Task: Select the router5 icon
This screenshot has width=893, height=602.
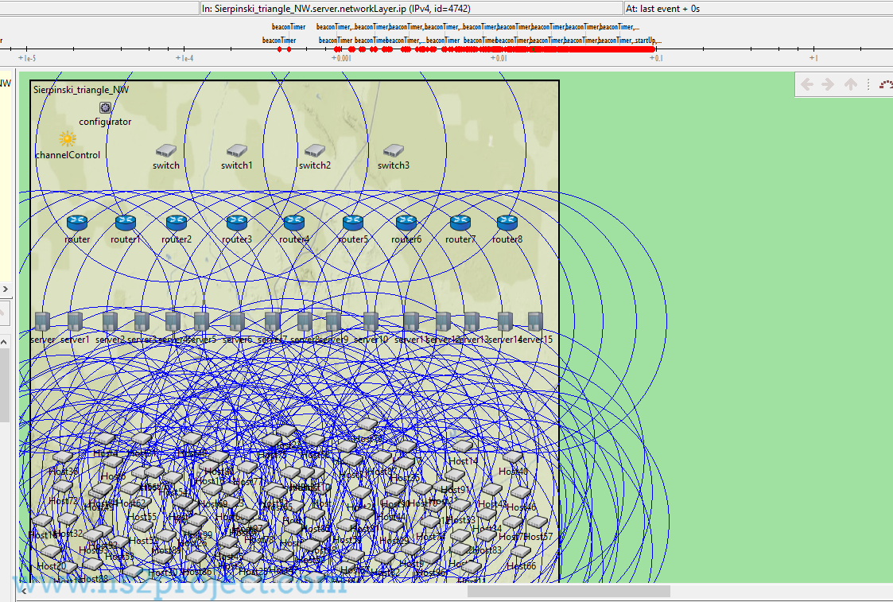Action: (x=353, y=223)
